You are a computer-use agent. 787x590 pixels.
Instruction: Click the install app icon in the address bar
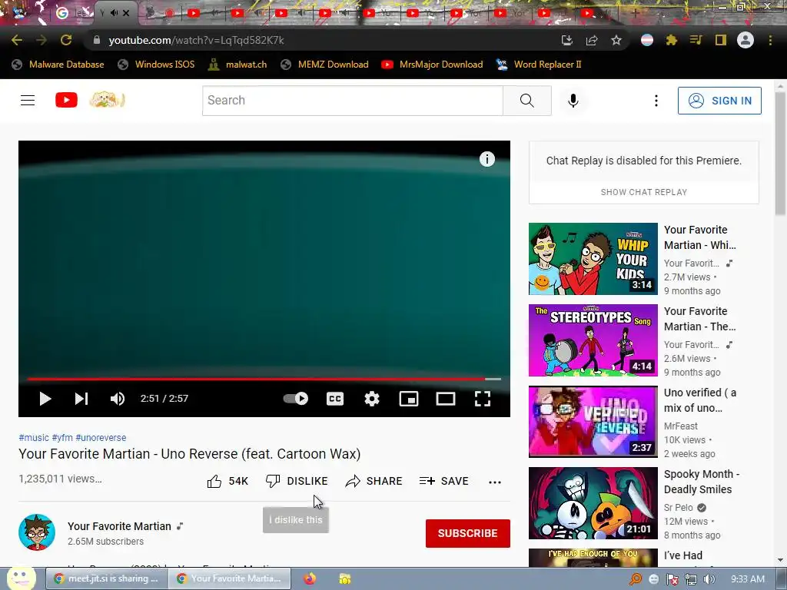[x=566, y=40]
